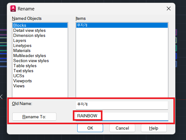The image size is (186, 140).
Task: Click the RAINBOW new name input field
Action: [x=122, y=116]
